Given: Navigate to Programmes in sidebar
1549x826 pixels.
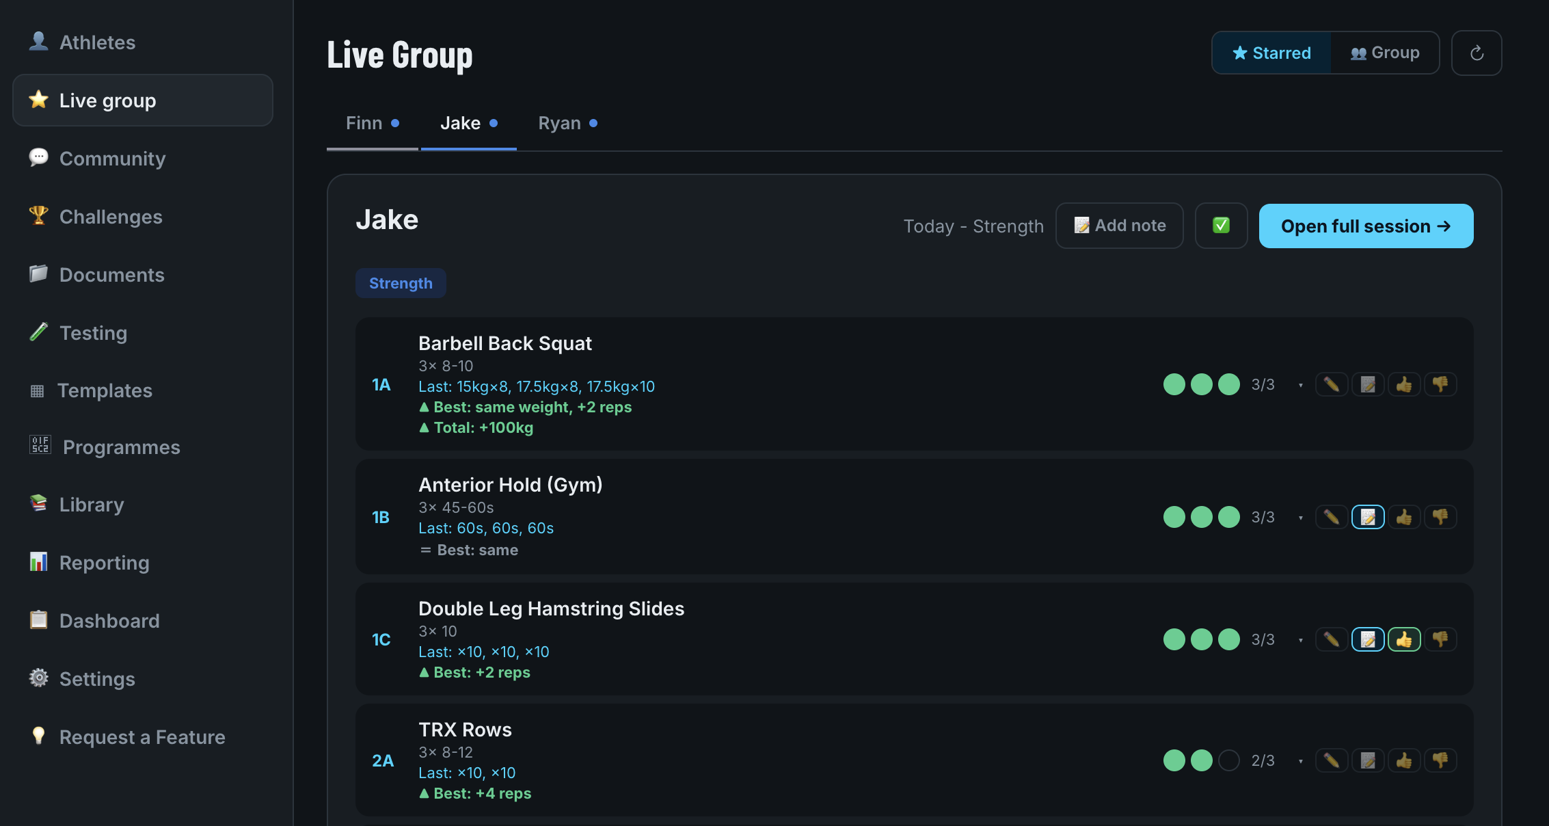Looking at the screenshot, I should click(143, 447).
